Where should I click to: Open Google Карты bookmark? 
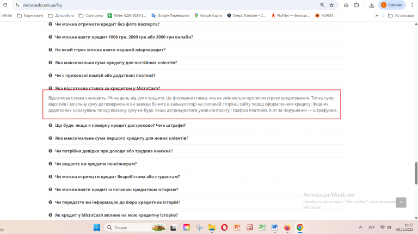[208, 15]
